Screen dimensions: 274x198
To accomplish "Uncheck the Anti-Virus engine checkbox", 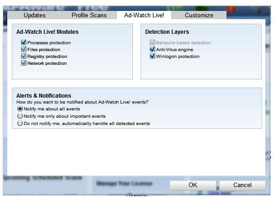I will [153, 49].
